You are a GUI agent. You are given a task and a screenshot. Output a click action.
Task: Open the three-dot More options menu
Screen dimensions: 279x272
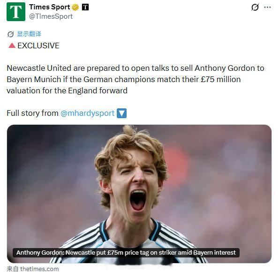[267, 8]
